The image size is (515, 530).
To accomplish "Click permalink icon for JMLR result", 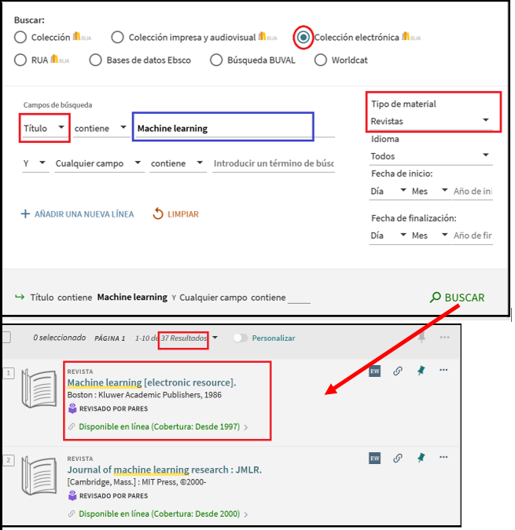I will (x=398, y=457).
